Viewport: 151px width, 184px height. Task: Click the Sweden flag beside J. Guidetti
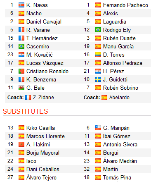(x=98, y=79)
